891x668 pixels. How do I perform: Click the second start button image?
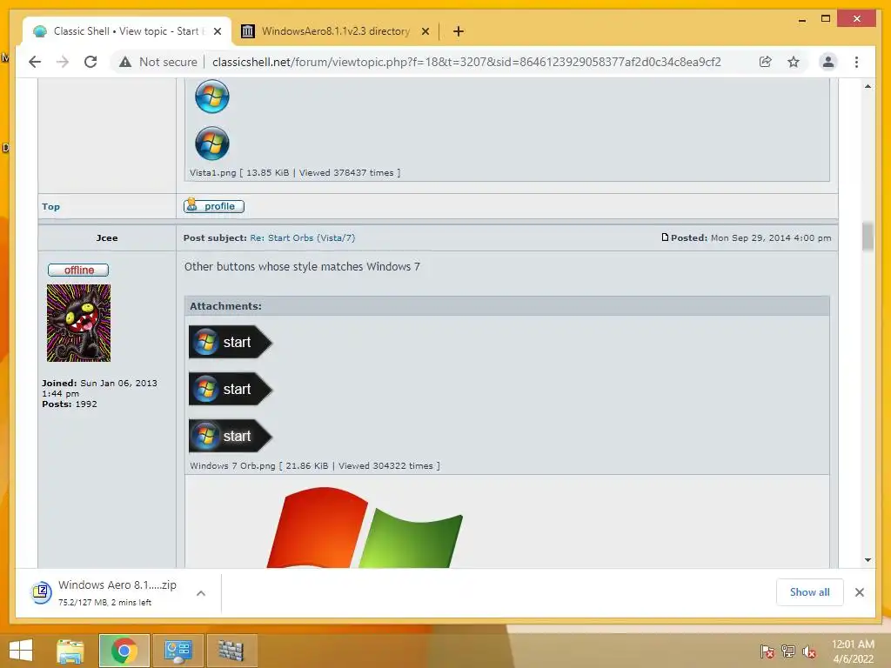coord(230,389)
